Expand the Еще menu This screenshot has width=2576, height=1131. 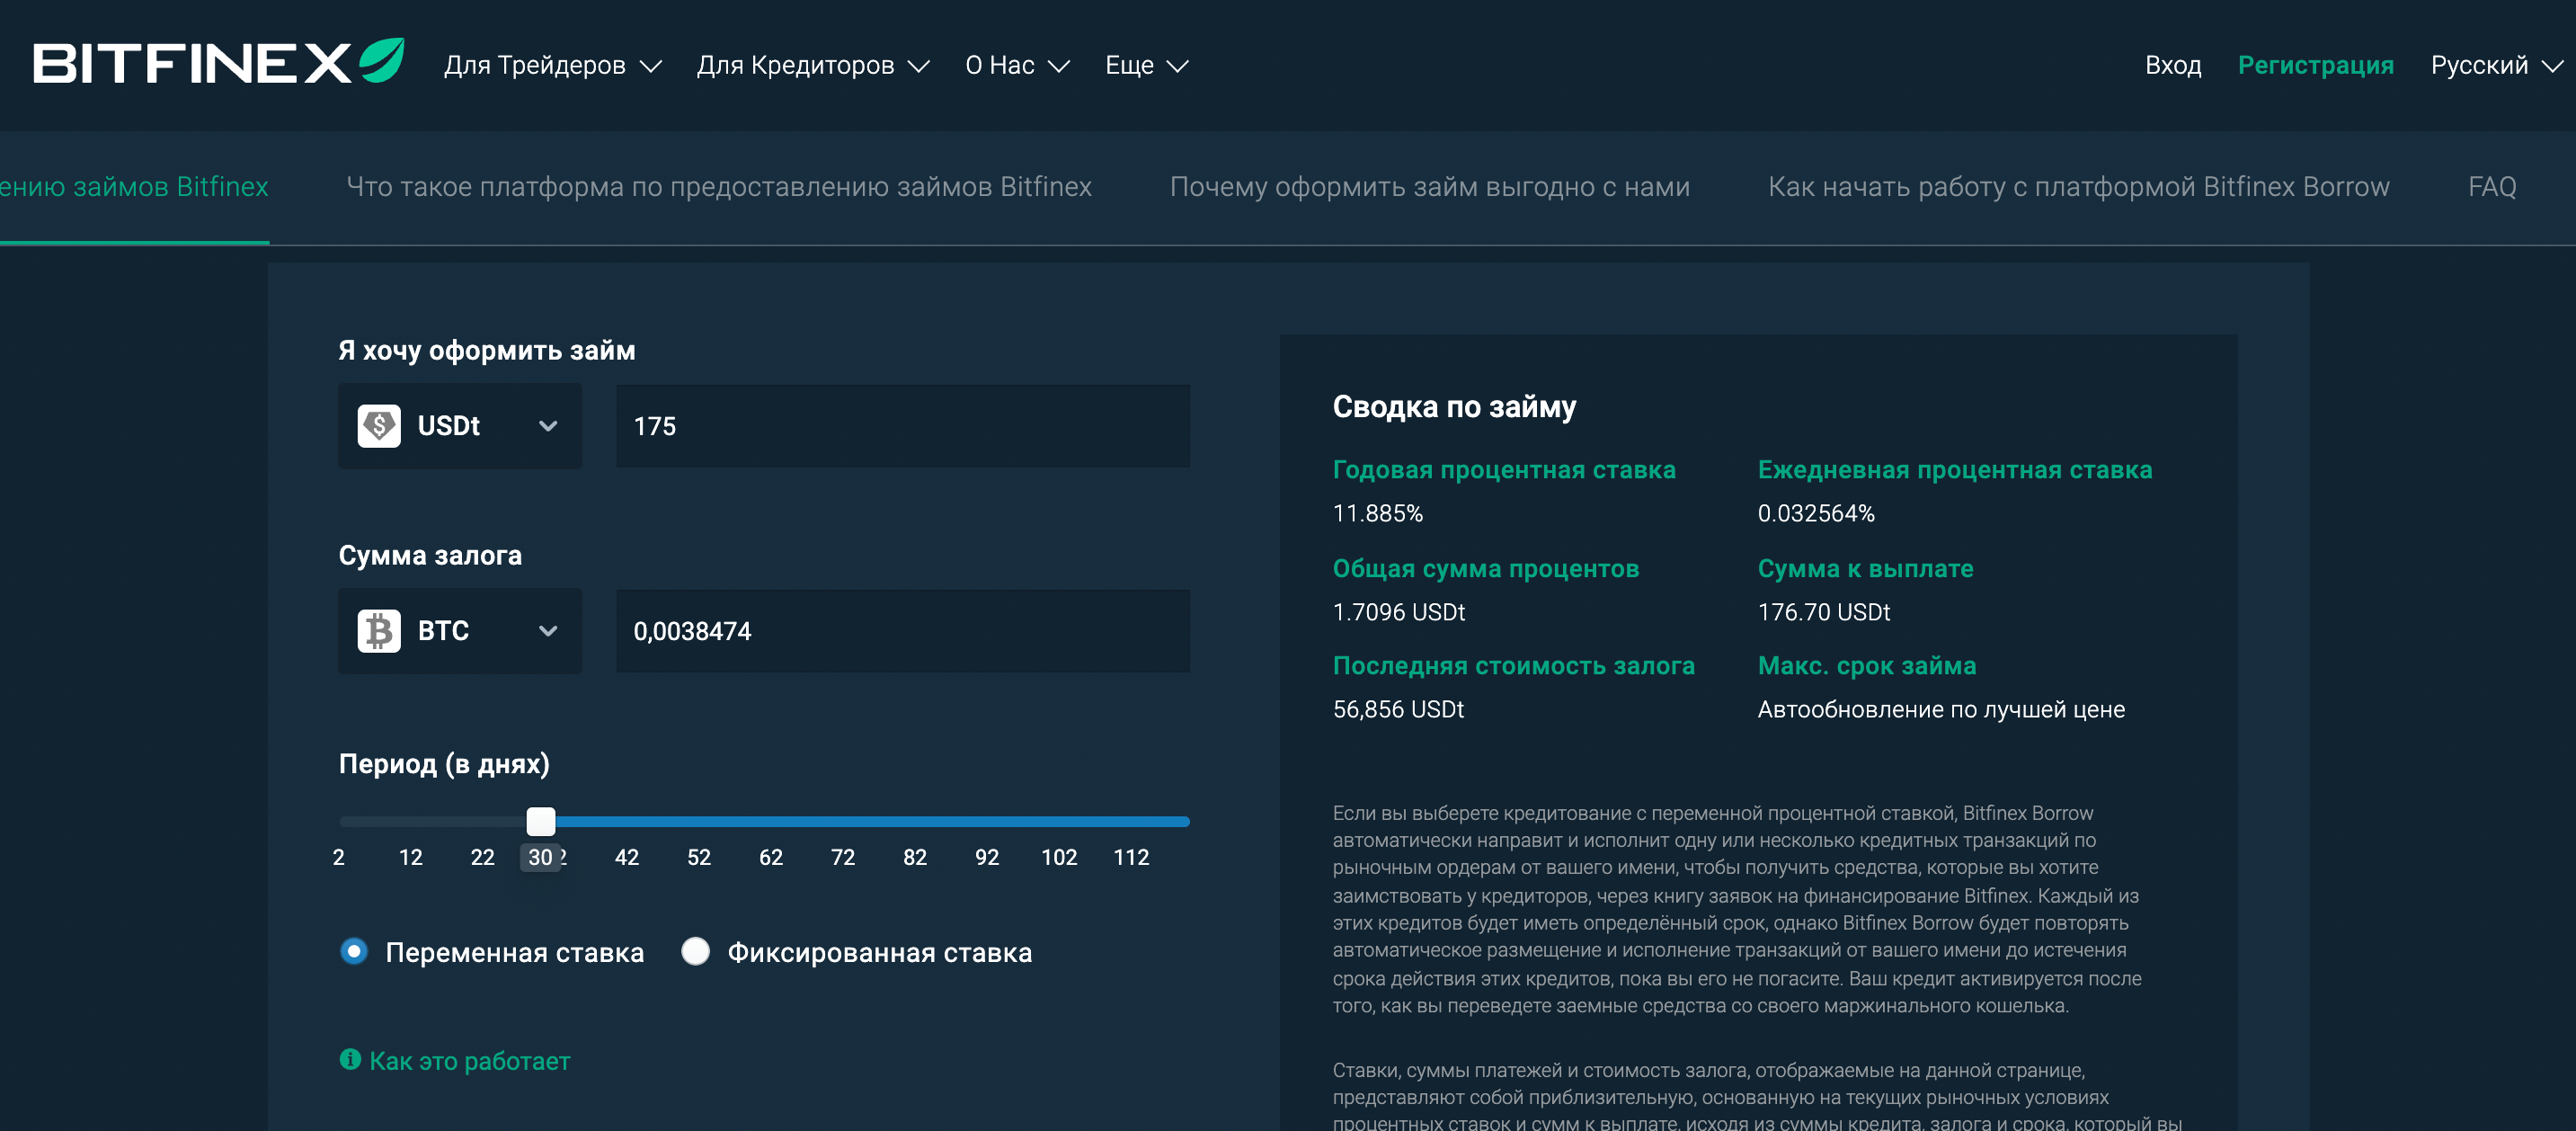tap(1146, 65)
